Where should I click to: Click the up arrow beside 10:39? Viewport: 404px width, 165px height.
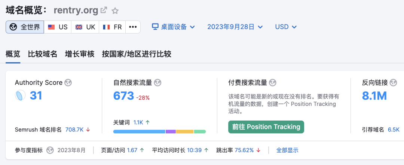[x=206, y=150]
